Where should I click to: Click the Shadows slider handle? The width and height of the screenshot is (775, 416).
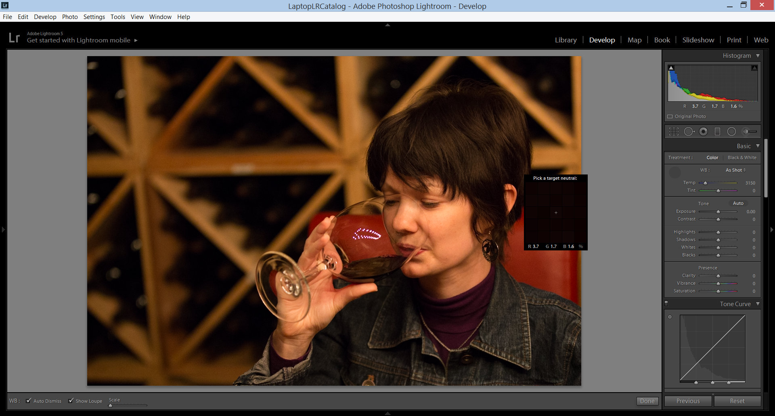click(x=718, y=240)
